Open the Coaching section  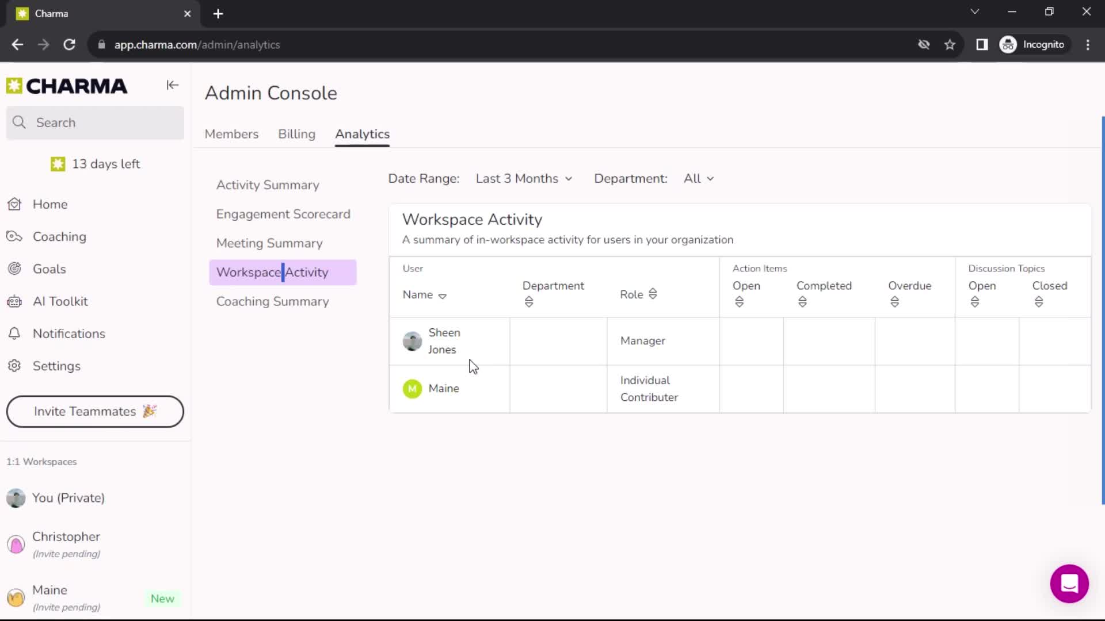pyautogui.click(x=59, y=236)
